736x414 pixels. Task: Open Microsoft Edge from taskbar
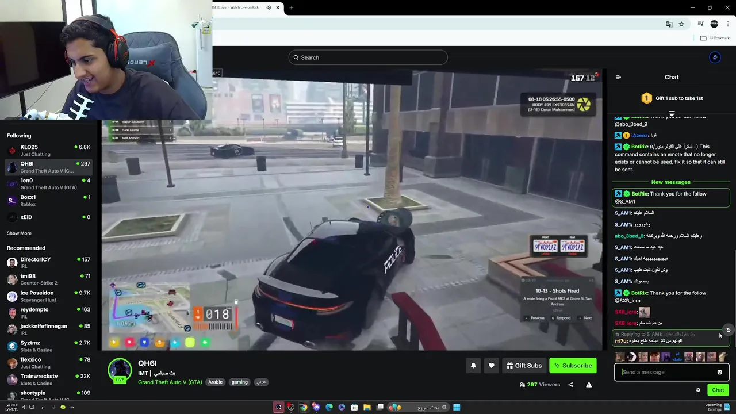[x=329, y=407]
